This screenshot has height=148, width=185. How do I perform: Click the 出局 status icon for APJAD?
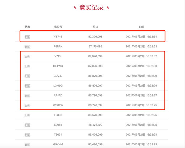pos(27,96)
